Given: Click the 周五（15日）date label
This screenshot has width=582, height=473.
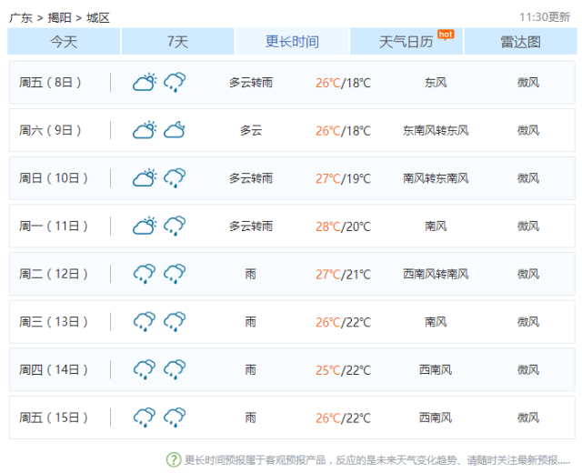Looking at the screenshot, I should [x=54, y=418].
